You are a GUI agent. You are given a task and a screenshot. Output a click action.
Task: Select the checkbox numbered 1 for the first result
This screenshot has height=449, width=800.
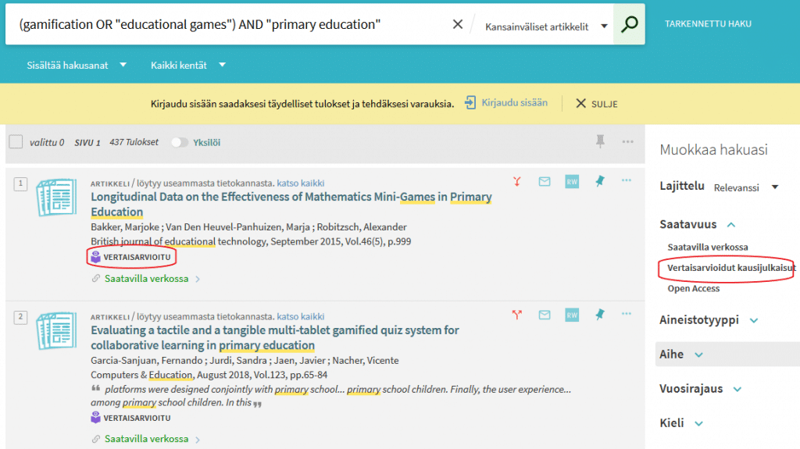[x=20, y=184]
